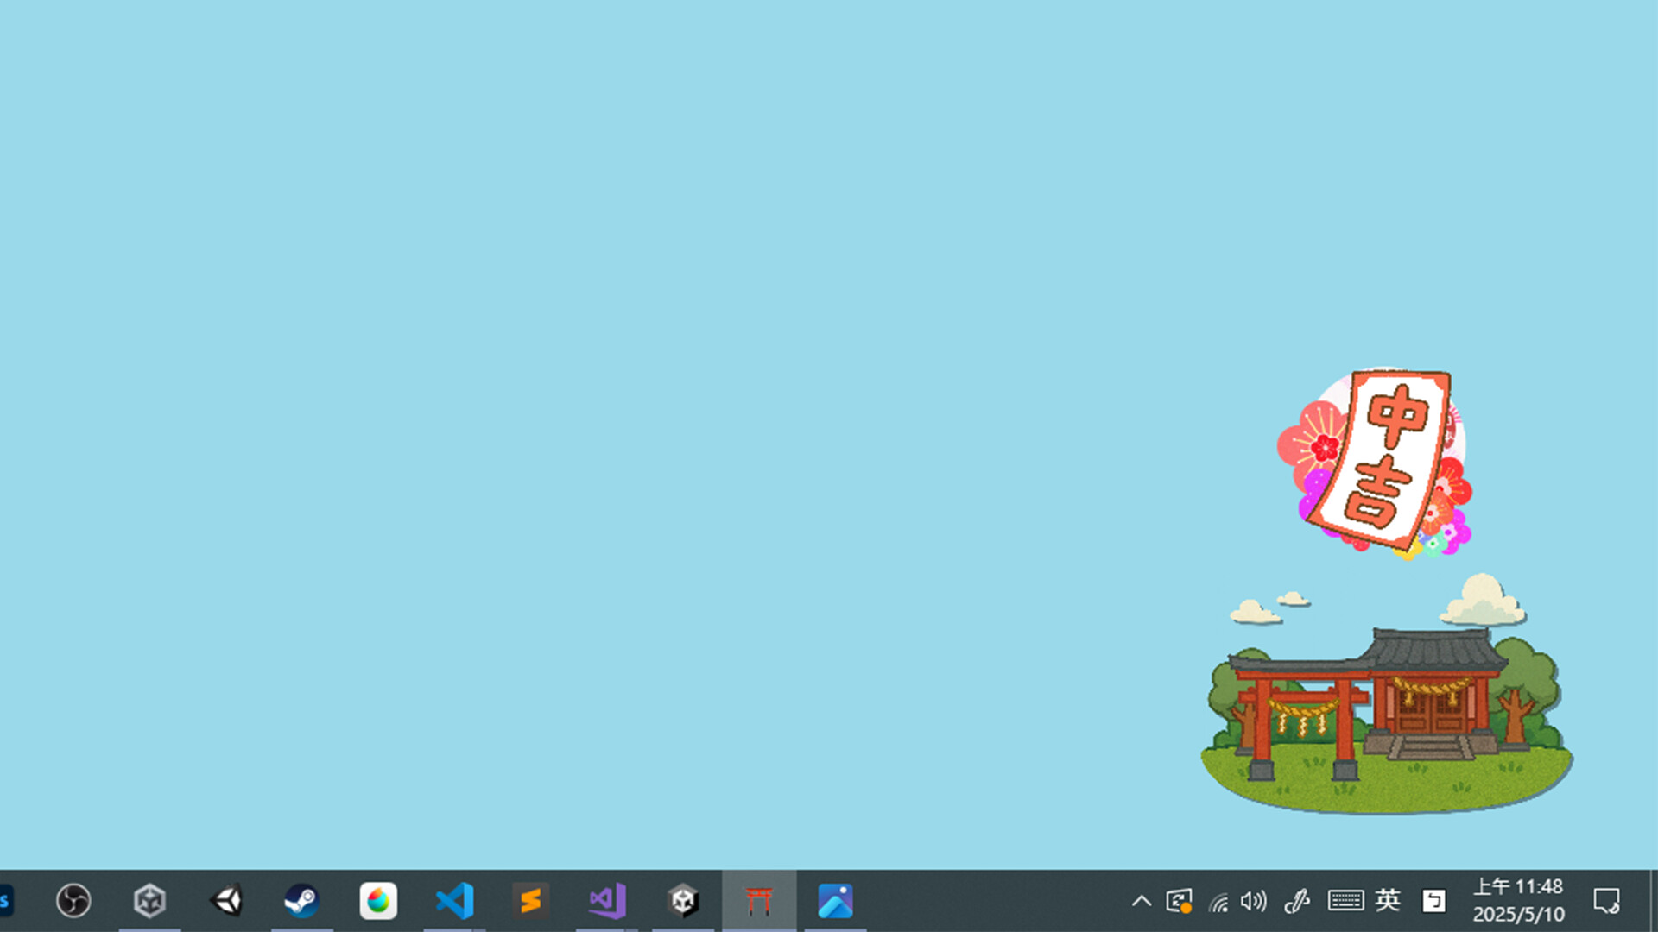Viewport: 1658px width, 932px height.
Task: Launch Sublime Text from the taskbar
Action: (529, 901)
